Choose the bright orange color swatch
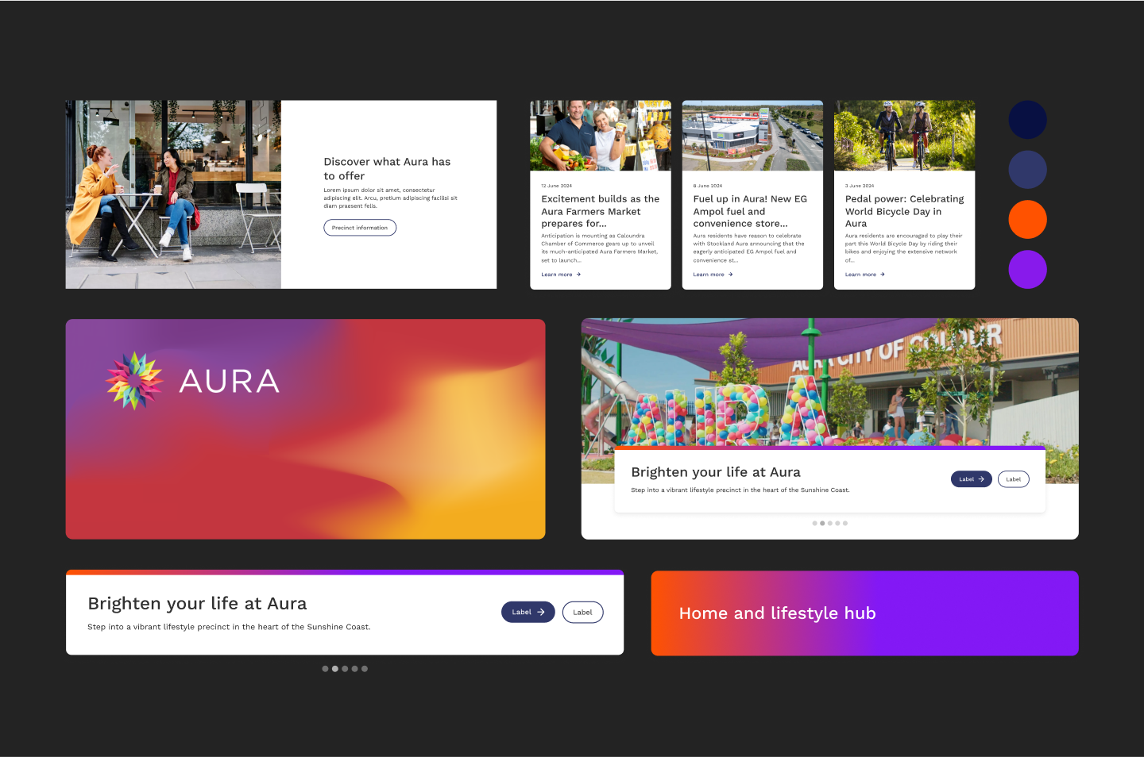1144x757 pixels. [x=1027, y=220]
